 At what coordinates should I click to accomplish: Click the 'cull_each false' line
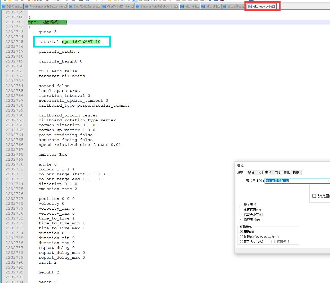pos(58,71)
